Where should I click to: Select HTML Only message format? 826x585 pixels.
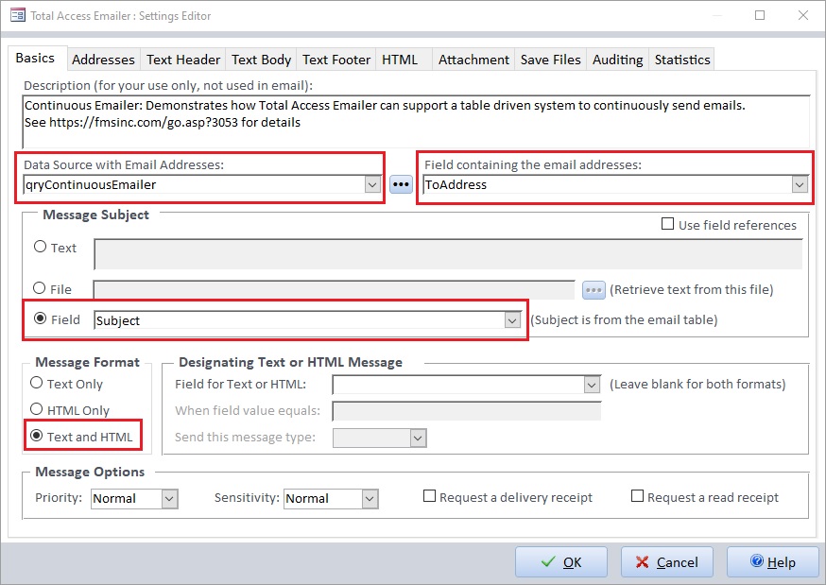tap(38, 410)
